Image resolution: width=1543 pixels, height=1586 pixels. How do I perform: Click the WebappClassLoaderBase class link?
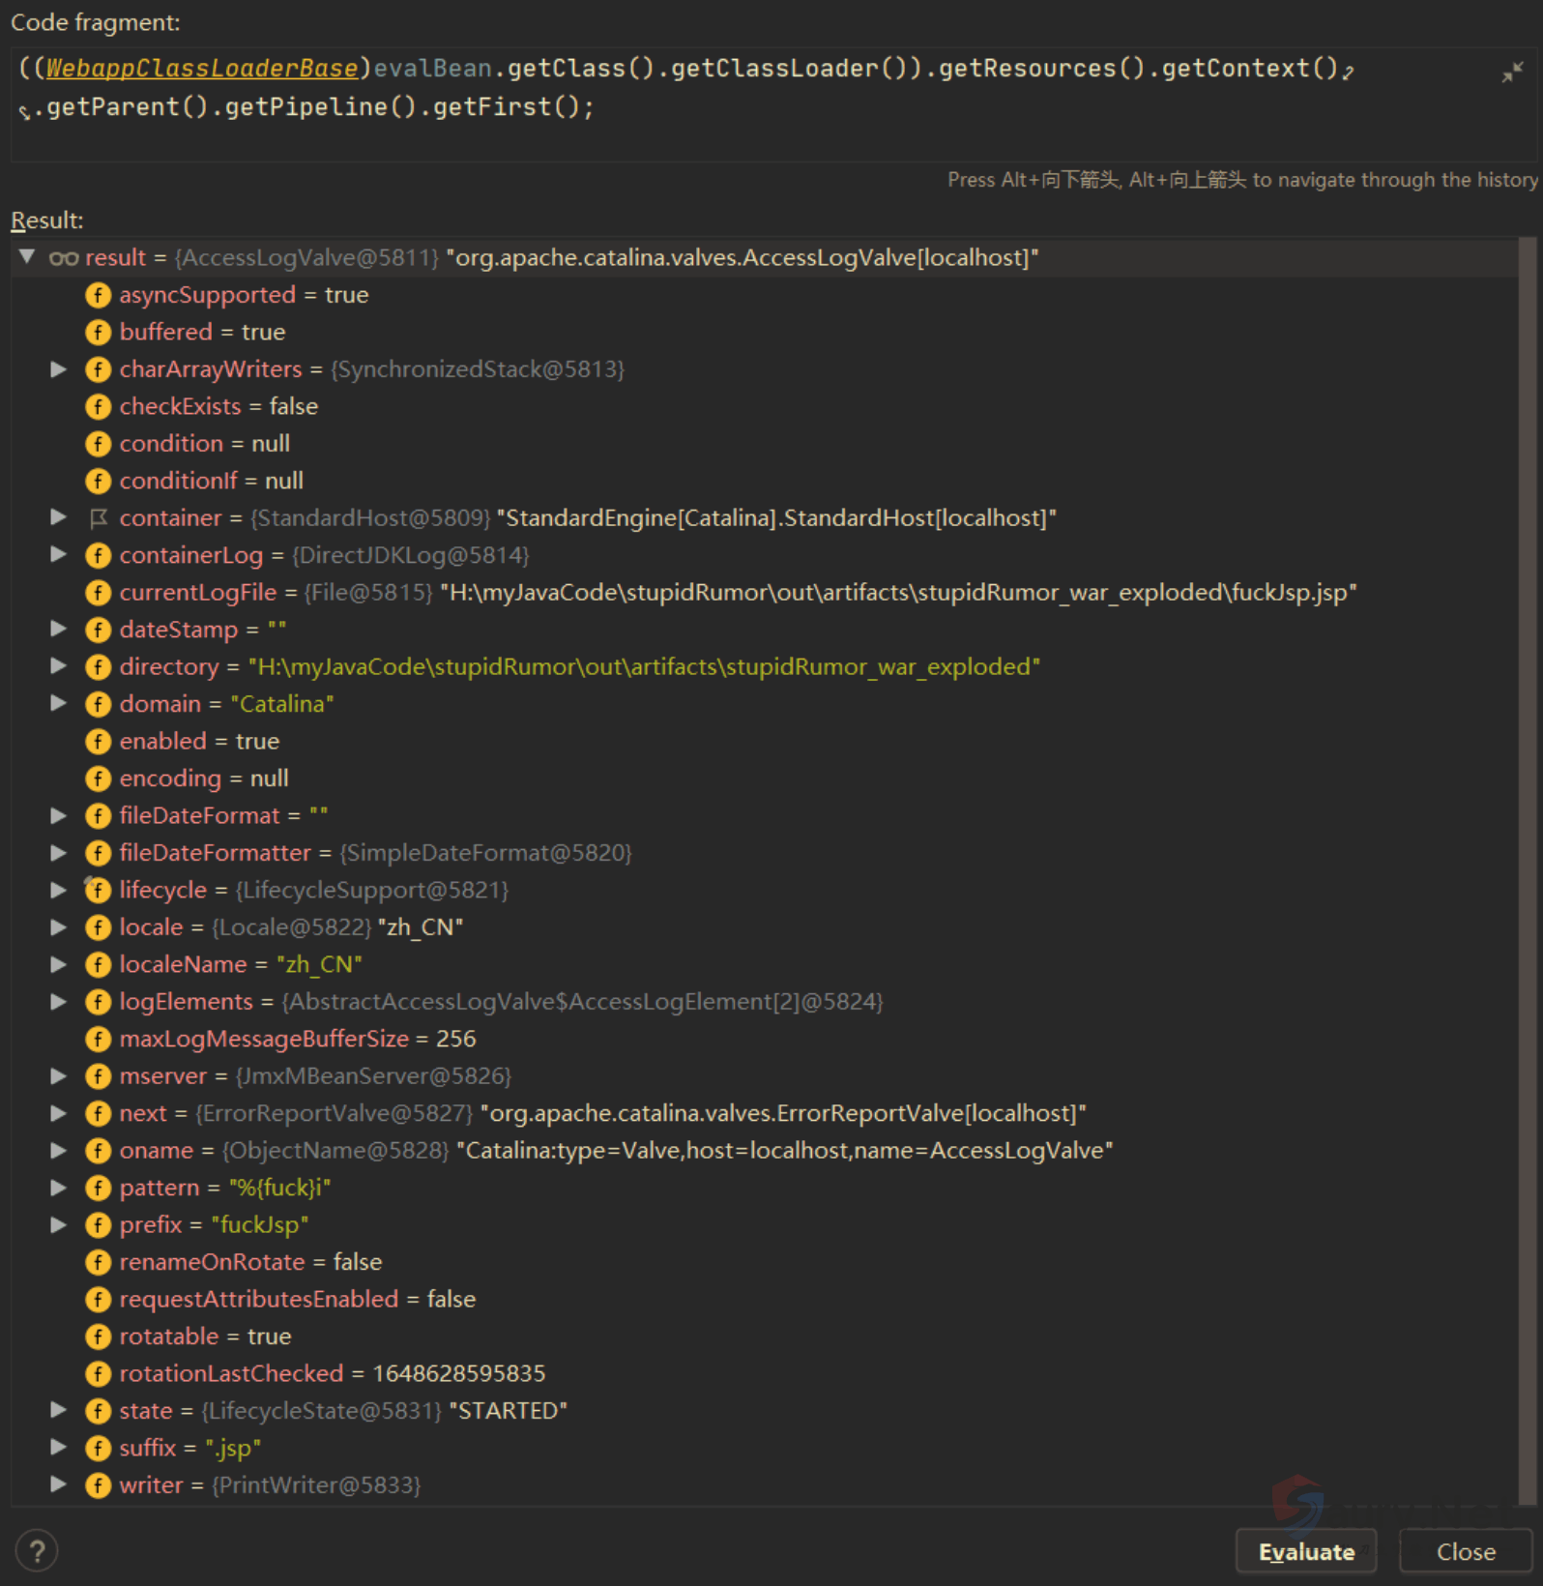click(201, 69)
